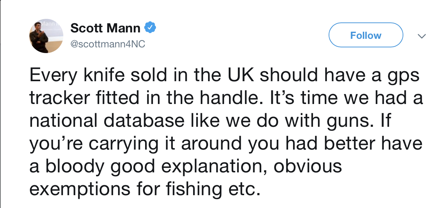Image resolution: width=446 pixels, height=208 pixels.
Task: Expand the tweet options chevron
Action: 422,36
